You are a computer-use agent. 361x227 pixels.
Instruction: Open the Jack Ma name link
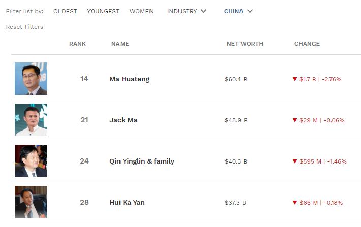[x=123, y=120]
